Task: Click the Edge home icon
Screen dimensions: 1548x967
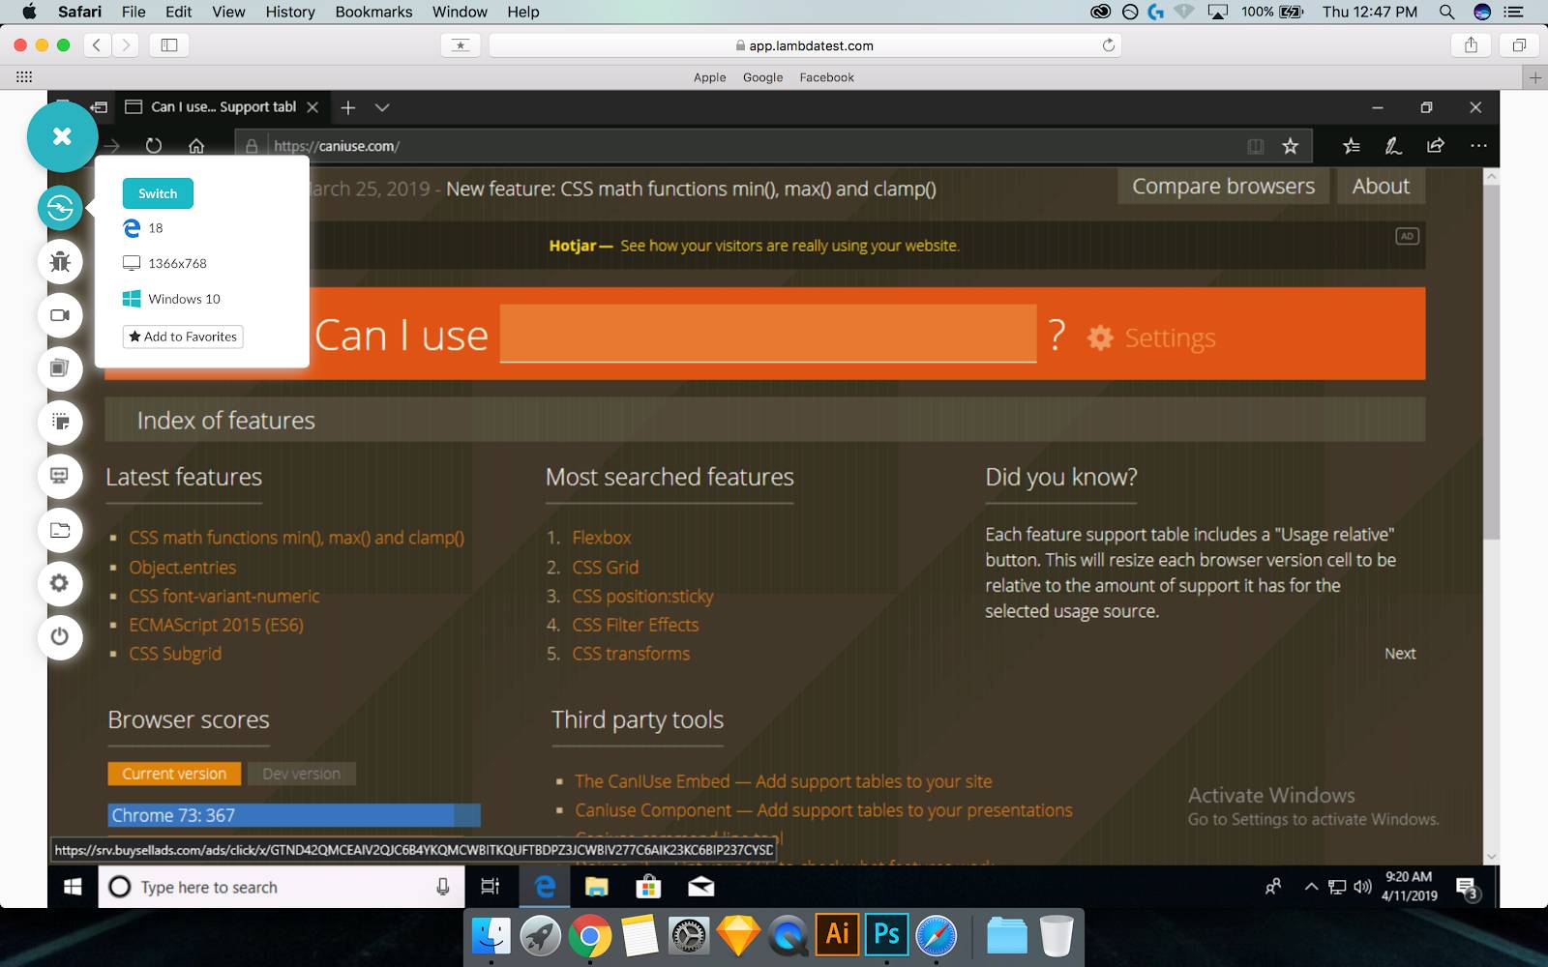Action: point(196,146)
